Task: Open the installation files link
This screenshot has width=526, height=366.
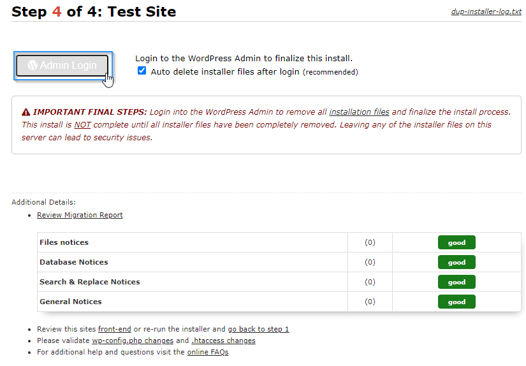Action: [359, 112]
